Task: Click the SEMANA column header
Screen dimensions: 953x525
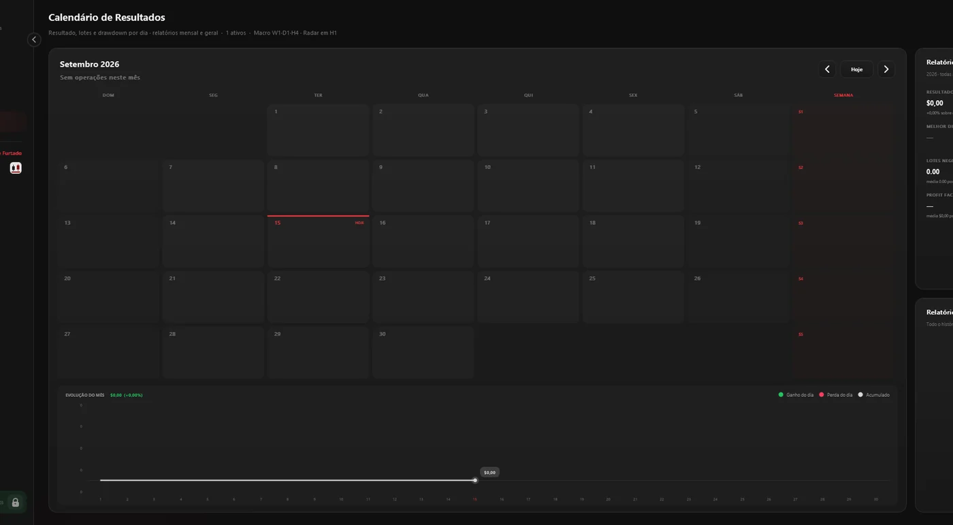Action: [x=843, y=95]
